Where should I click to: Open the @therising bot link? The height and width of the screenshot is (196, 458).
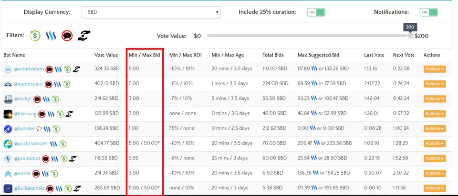25,114
